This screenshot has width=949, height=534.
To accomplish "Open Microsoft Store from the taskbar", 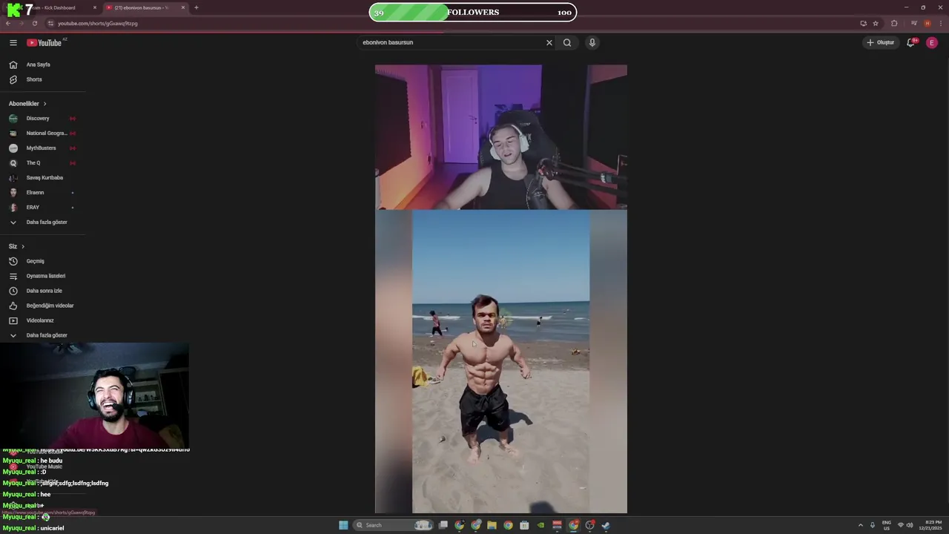I will pyautogui.click(x=524, y=525).
